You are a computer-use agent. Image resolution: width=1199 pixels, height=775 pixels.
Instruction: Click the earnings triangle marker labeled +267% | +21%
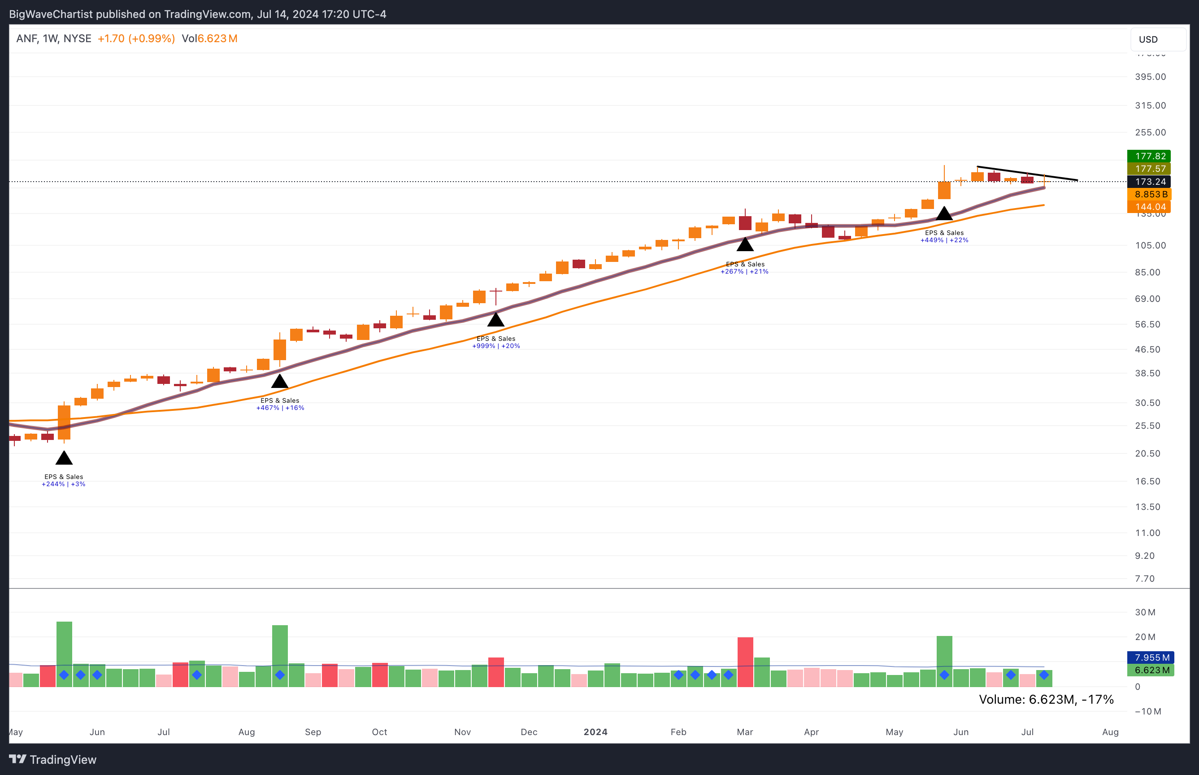(x=745, y=245)
